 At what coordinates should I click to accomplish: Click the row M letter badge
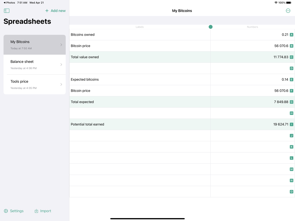[x=291, y=169]
